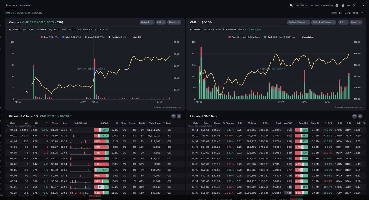The width and height of the screenshot is (369, 200).
Task: Open the Bid/Ask dropdown on contract chart
Action: pos(147,22)
